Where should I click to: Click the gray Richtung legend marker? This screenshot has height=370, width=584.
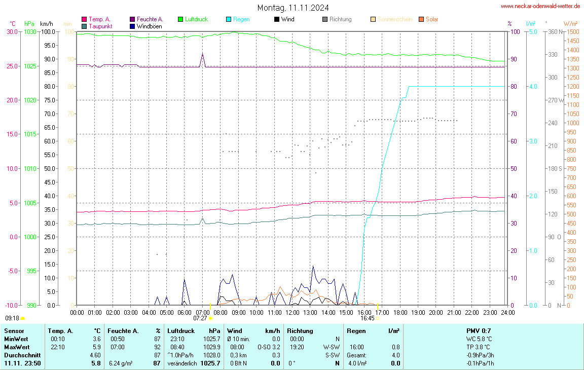coord(325,19)
